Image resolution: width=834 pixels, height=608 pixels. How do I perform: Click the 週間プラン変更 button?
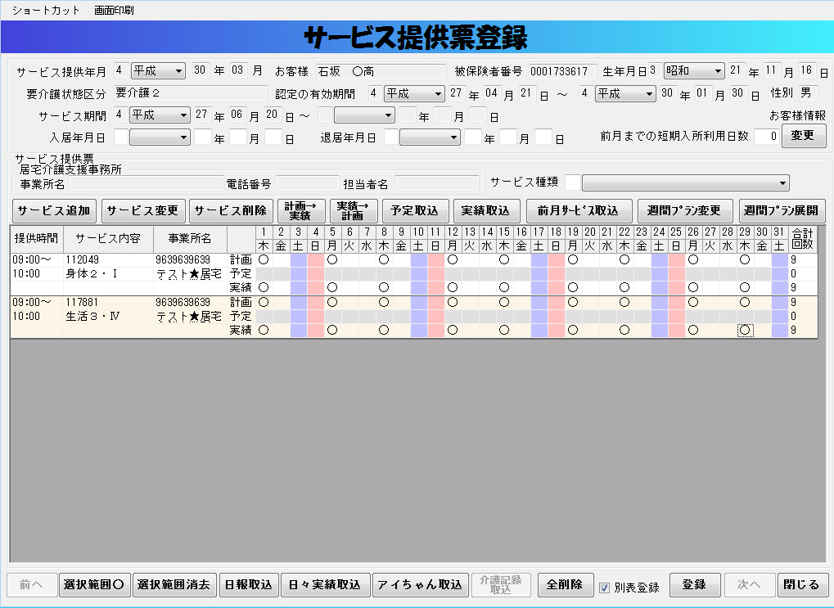(684, 210)
